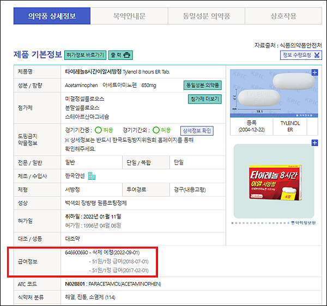Open the 의약품 상세정보 tab
Viewport: 327px width, 306px height.
coord(52,16)
